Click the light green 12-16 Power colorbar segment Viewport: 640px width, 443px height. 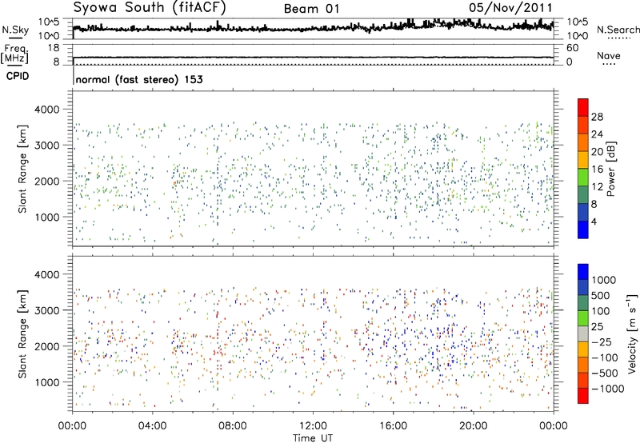583,178
